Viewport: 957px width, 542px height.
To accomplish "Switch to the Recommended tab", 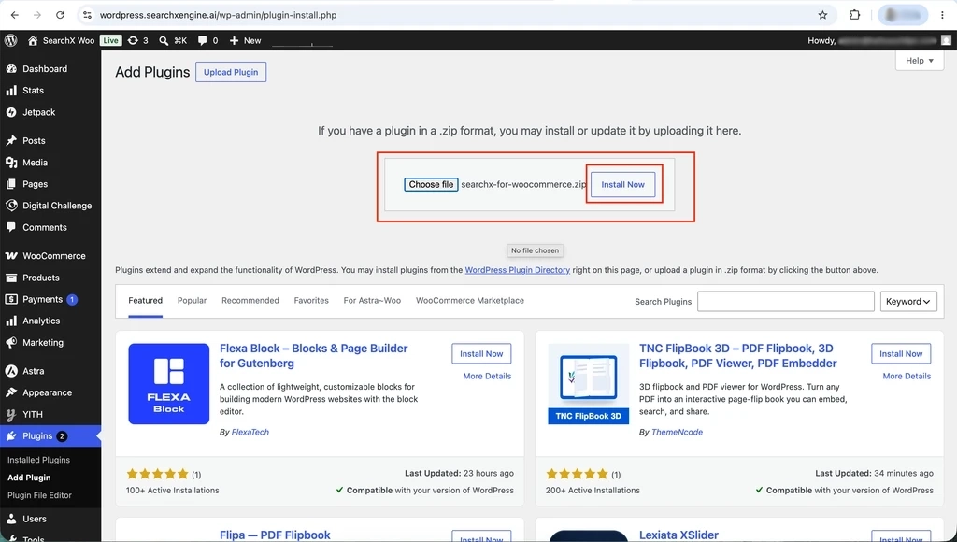I will point(250,300).
